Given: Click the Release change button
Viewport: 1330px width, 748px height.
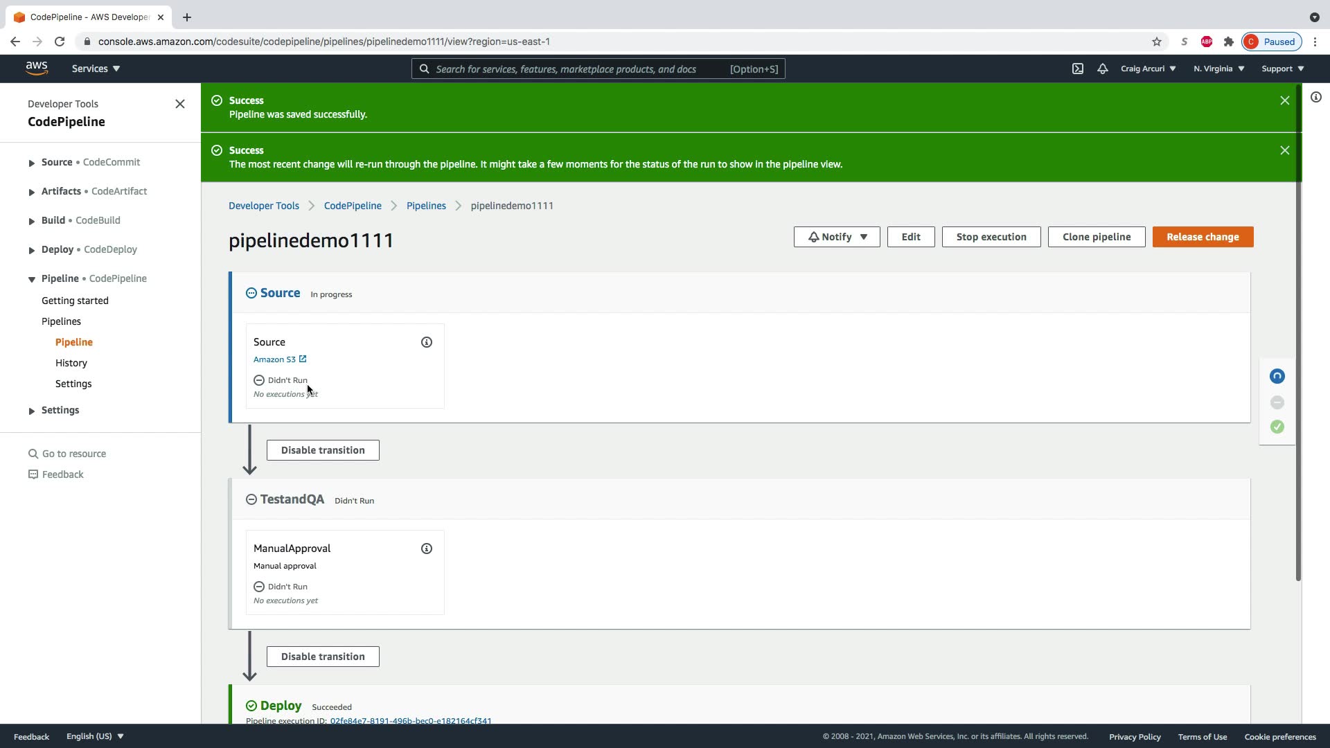Looking at the screenshot, I should [x=1202, y=237].
